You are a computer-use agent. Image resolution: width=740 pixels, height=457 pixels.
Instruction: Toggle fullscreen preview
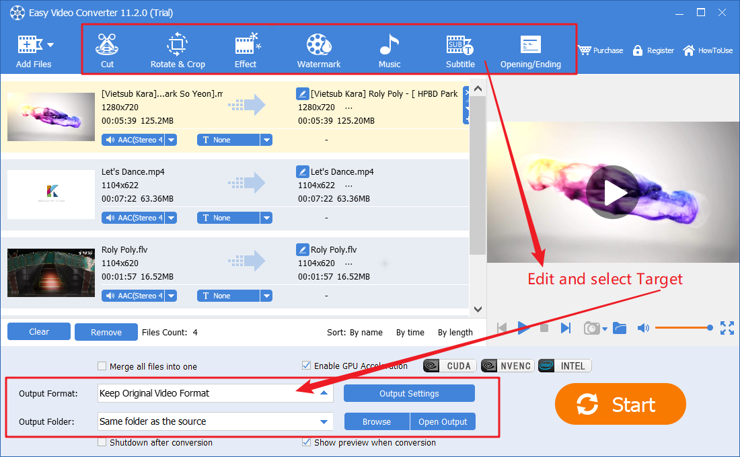pos(727,328)
